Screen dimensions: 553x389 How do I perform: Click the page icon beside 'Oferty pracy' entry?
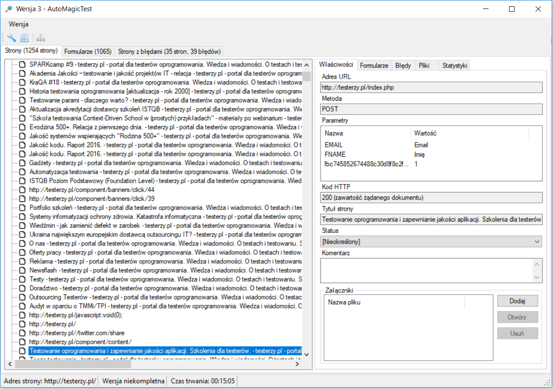[22, 252]
